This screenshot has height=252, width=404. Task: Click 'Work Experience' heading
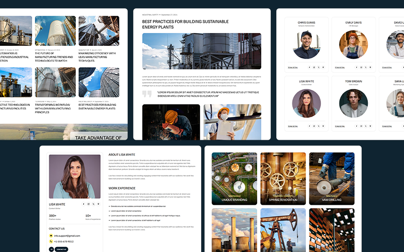tap(122, 188)
